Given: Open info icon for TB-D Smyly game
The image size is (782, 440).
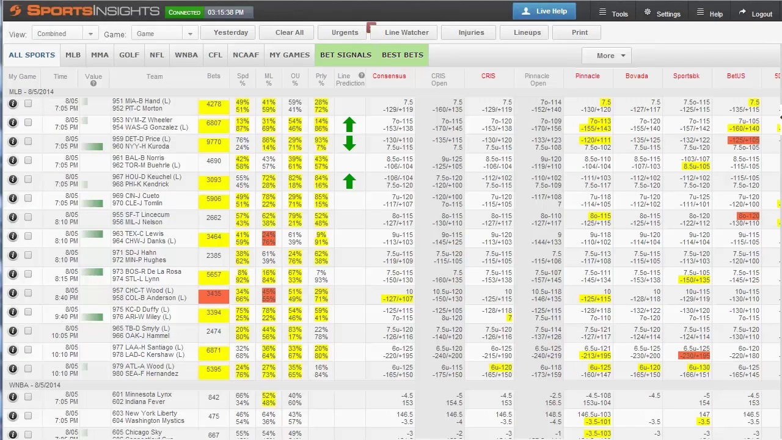Looking at the screenshot, I should (12, 331).
